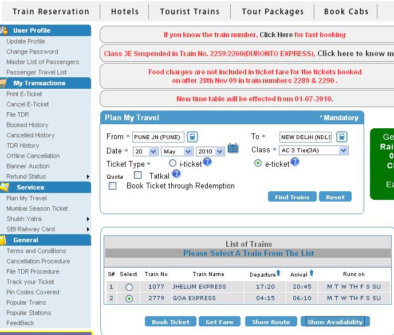Open the Class dropdown AC 3 Tier

tap(314, 150)
